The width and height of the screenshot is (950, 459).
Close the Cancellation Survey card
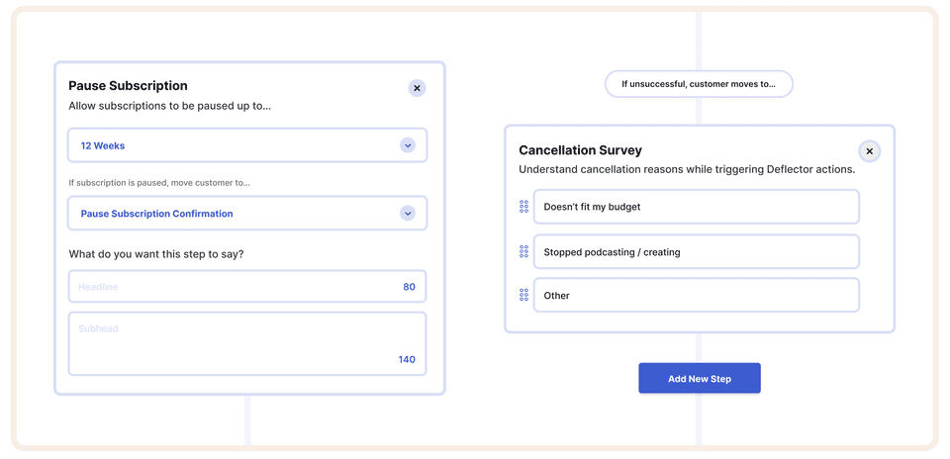point(869,151)
